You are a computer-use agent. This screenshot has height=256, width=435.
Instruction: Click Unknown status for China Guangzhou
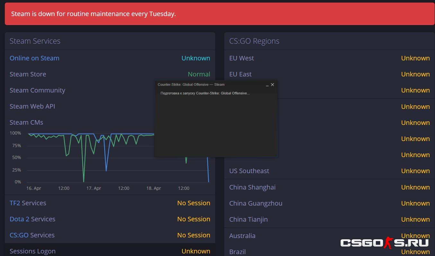pyautogui.click(x=415, y=203)
